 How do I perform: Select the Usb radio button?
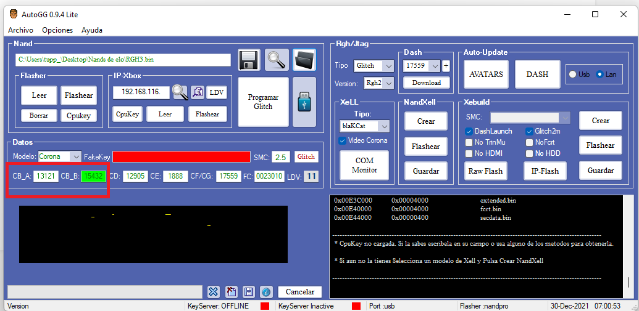pos(572,75)
